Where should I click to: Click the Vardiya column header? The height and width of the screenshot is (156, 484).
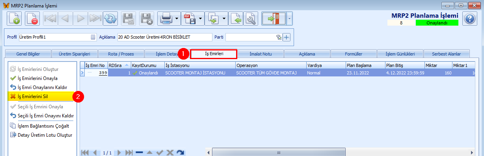pos(326,65)
